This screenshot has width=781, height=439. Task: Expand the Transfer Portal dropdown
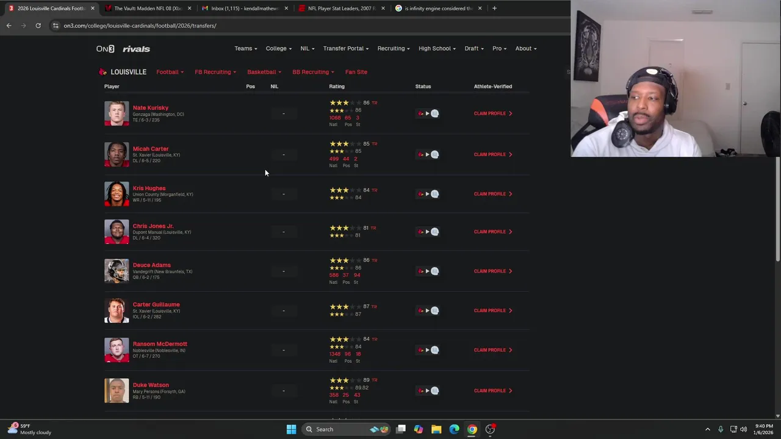tap(345, 49)
